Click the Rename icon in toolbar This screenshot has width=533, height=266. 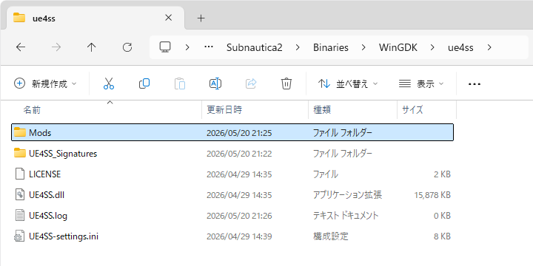(215, 83)
